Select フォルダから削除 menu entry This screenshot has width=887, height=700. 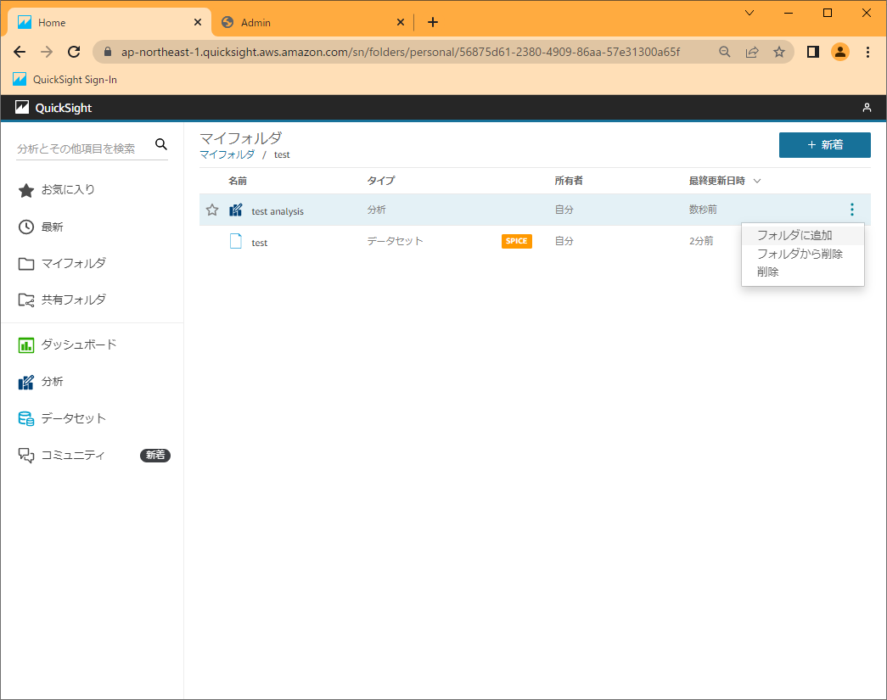click(x=803, y=254)
